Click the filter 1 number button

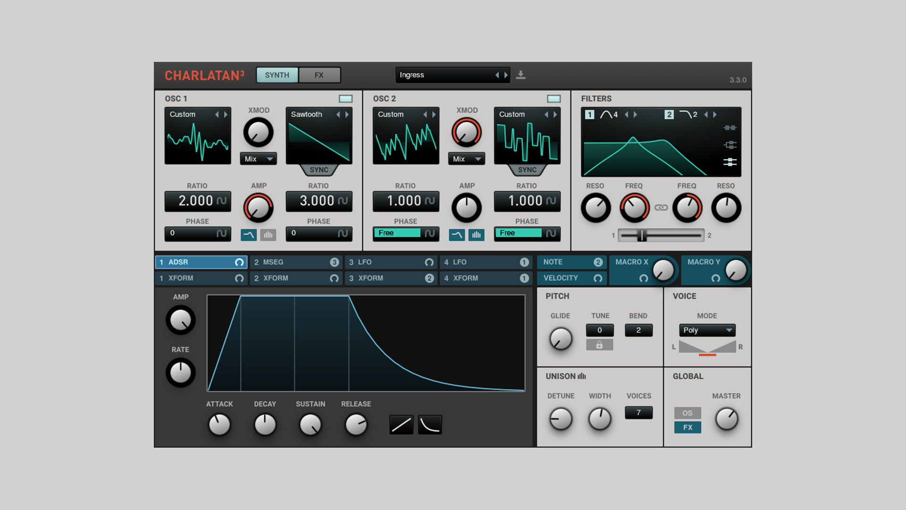click(589, 114)
